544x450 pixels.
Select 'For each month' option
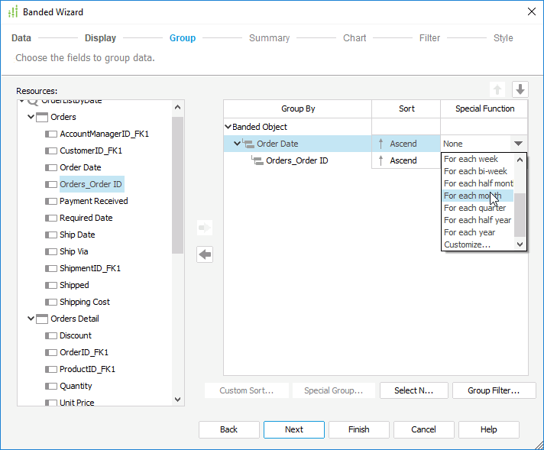tap(472, 196)
